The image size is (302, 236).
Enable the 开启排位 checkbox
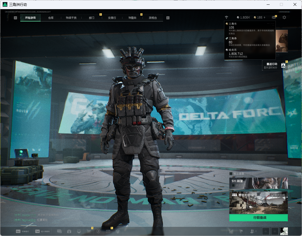click(x=233, y=186)
